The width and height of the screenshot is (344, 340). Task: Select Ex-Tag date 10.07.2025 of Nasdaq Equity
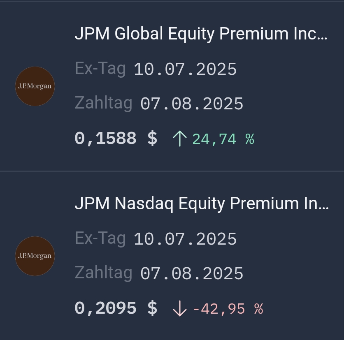[x=185, y=239]
